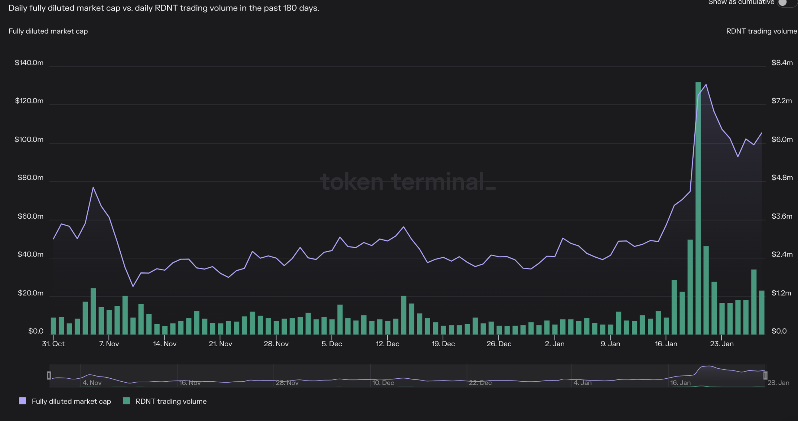Click the $6.0m right axis value

(x=782, y=139)
